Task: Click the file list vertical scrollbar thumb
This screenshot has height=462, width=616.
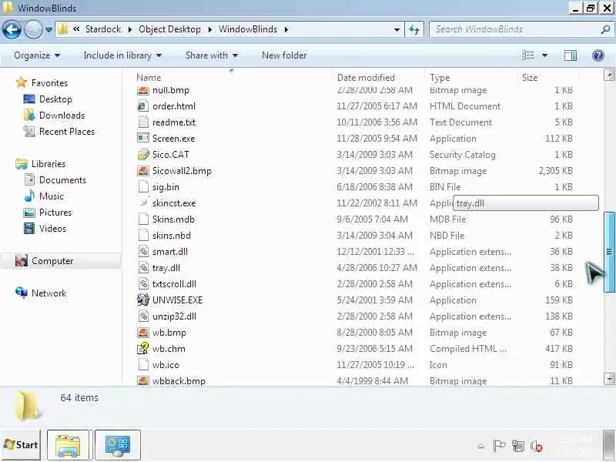Action: (x=609, y=252)
